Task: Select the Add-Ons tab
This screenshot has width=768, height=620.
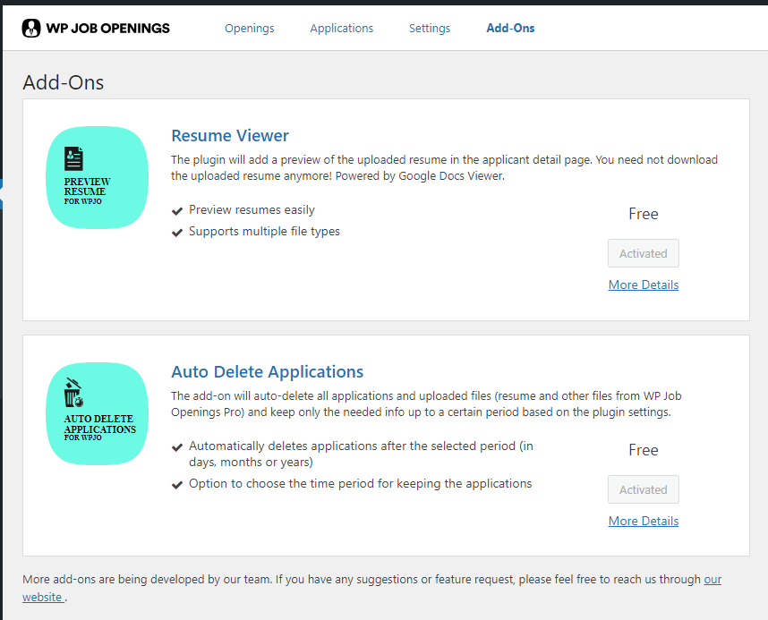Action: pos(510,29)
